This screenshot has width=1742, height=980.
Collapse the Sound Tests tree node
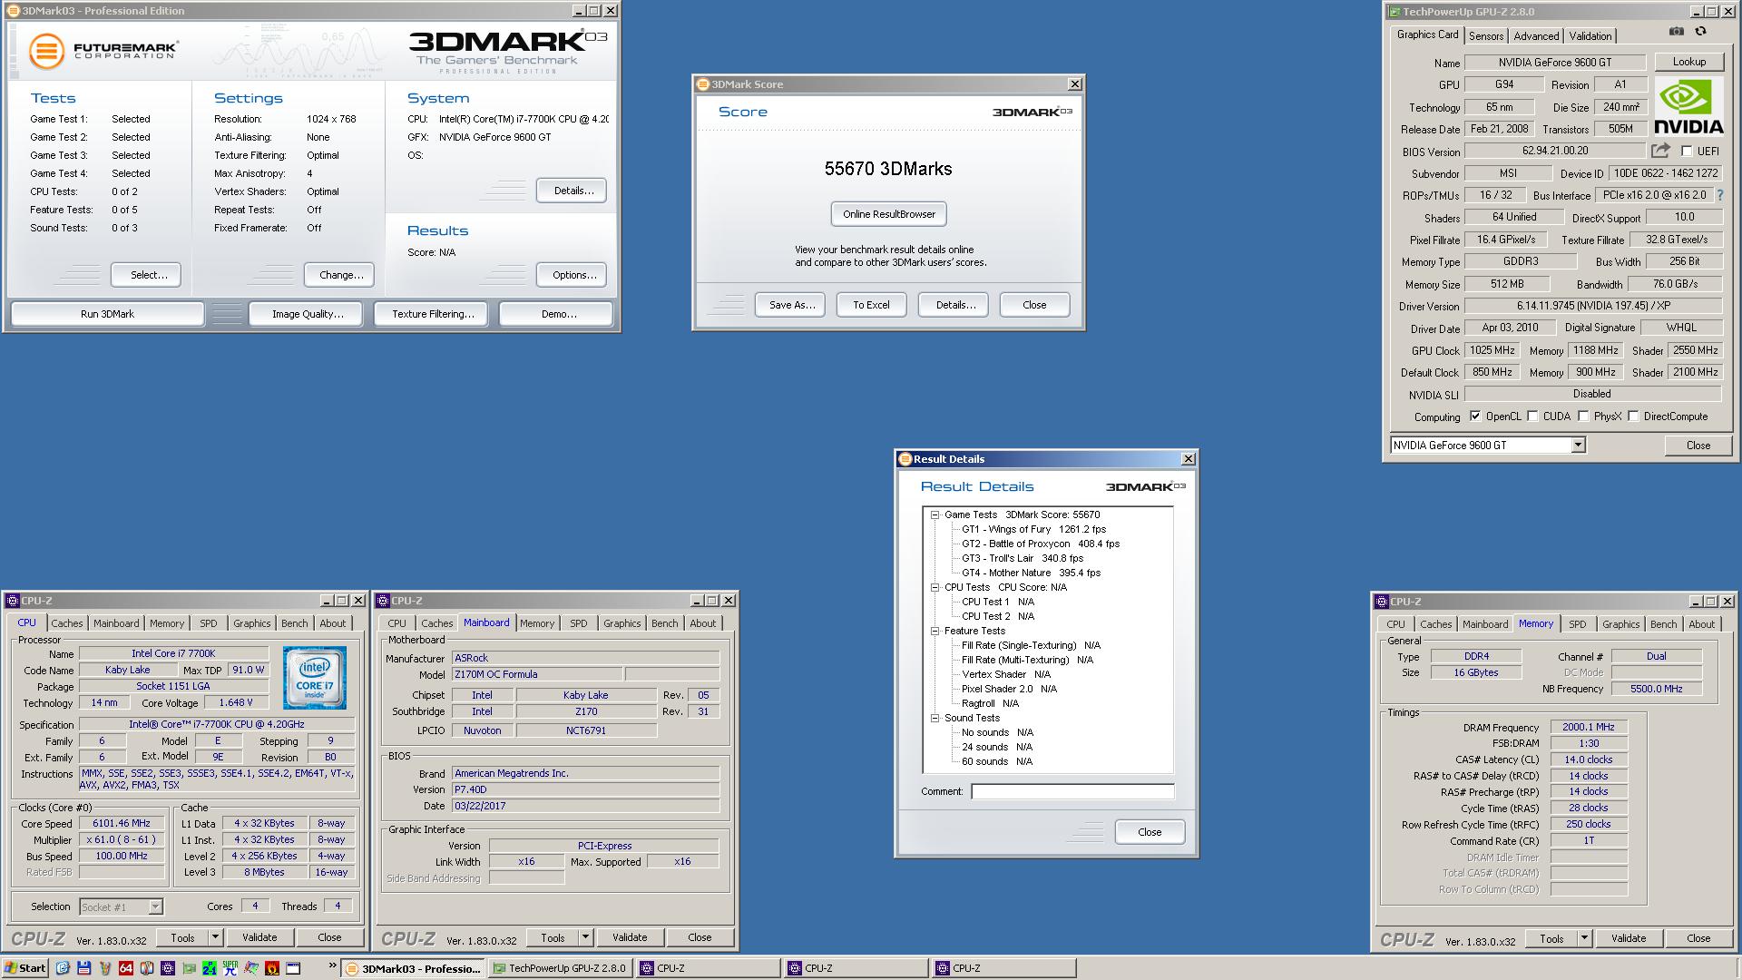[x=935, y=718]
